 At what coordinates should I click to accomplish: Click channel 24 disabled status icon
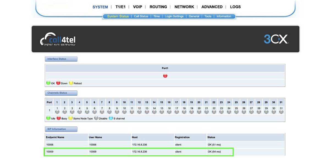(x=229, y=112)
